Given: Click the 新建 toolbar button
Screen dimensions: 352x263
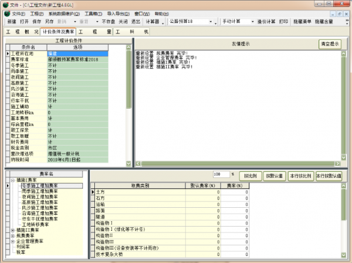Looking at the screenshot, I should point(12,22).
